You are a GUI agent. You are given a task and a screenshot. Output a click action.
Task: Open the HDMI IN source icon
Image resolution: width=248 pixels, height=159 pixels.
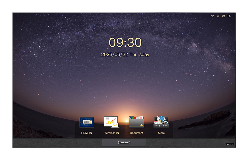coord(87,122)
